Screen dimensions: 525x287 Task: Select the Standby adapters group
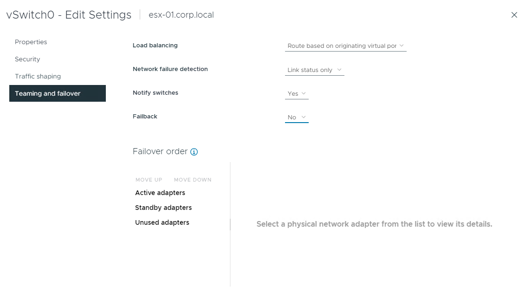click(x=163, y=208)
